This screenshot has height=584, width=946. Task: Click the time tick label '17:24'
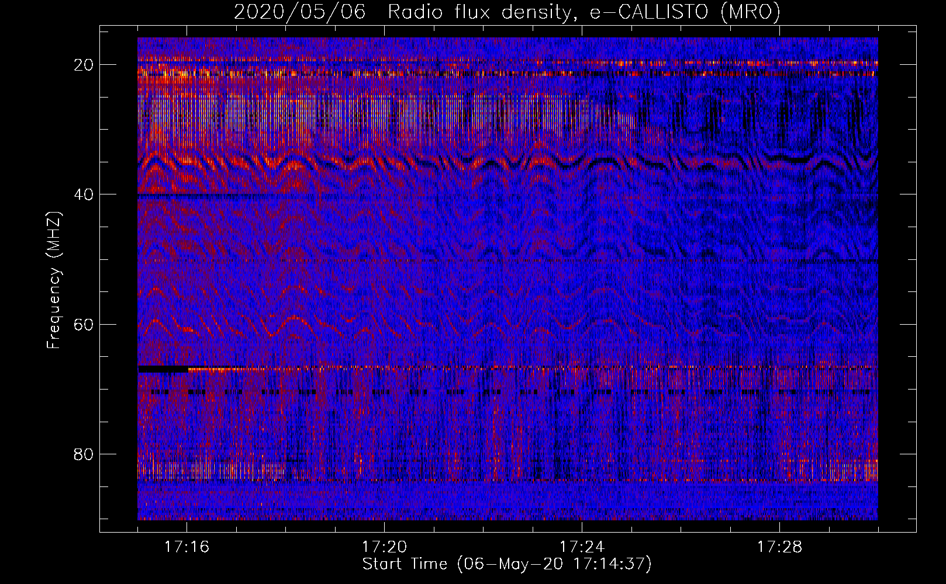pyautogui.click(x=582, y=547)
